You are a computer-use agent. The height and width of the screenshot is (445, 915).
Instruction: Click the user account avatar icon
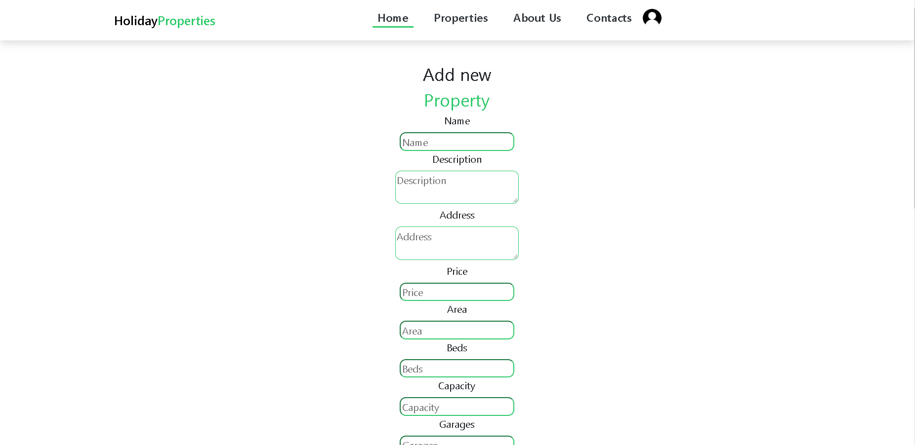pos(651,17)
